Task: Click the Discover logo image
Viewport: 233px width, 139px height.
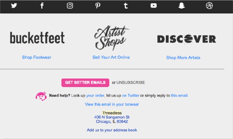Action: [x=186, y=39]
